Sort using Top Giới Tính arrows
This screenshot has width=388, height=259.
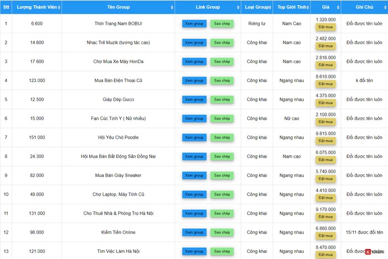(x=308, y=7)
